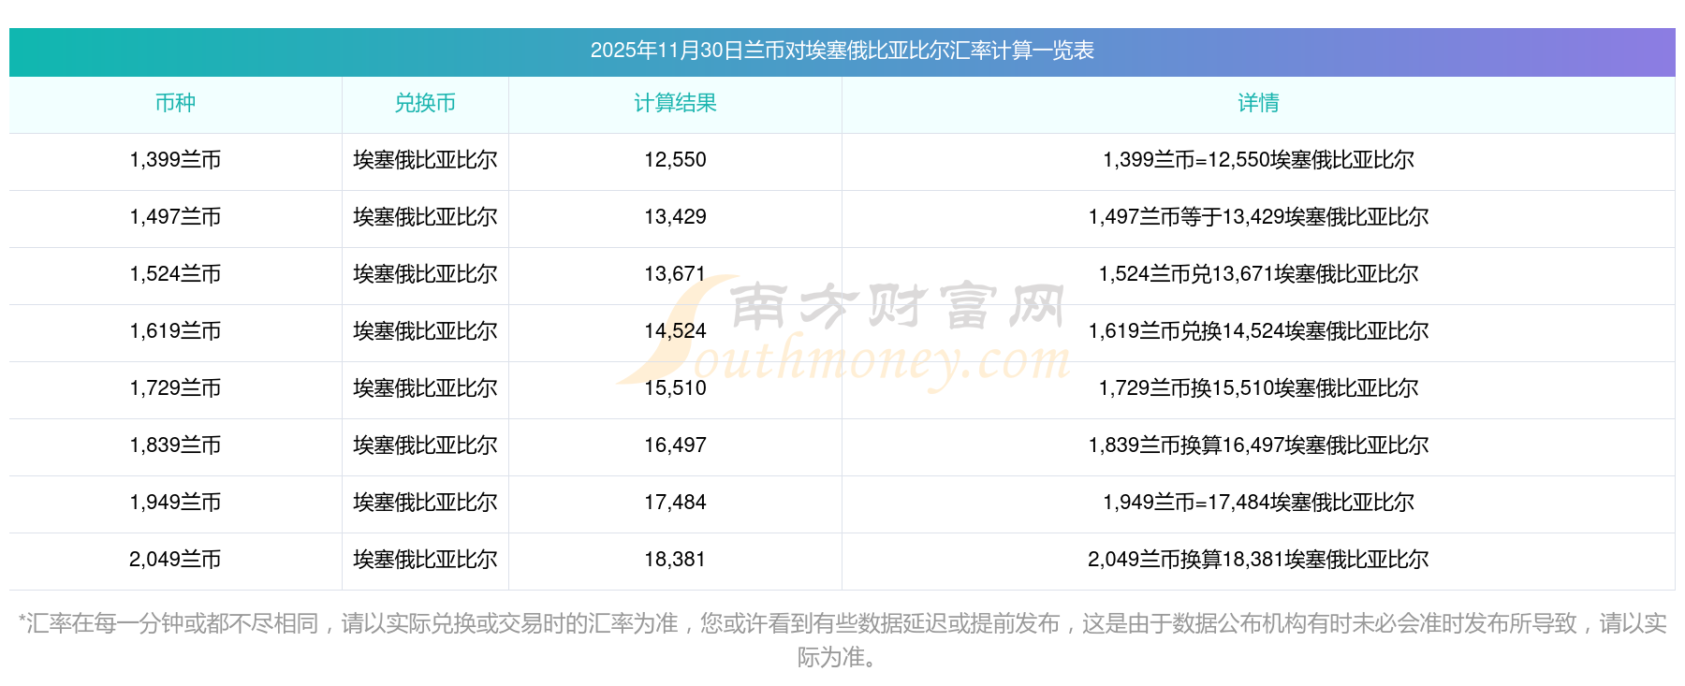The height and width of the screenshot is (686, 1685).
Task: Select the 币种 column header
Action: click(x=175, y=103)
